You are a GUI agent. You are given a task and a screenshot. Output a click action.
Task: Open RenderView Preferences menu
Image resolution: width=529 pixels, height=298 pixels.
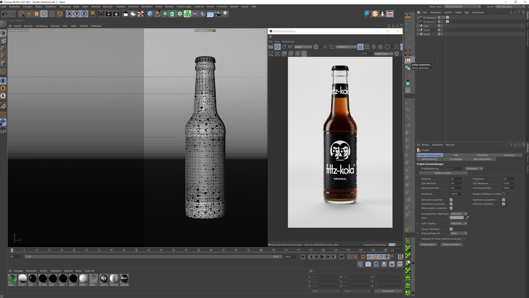click(x=288, y=42)
